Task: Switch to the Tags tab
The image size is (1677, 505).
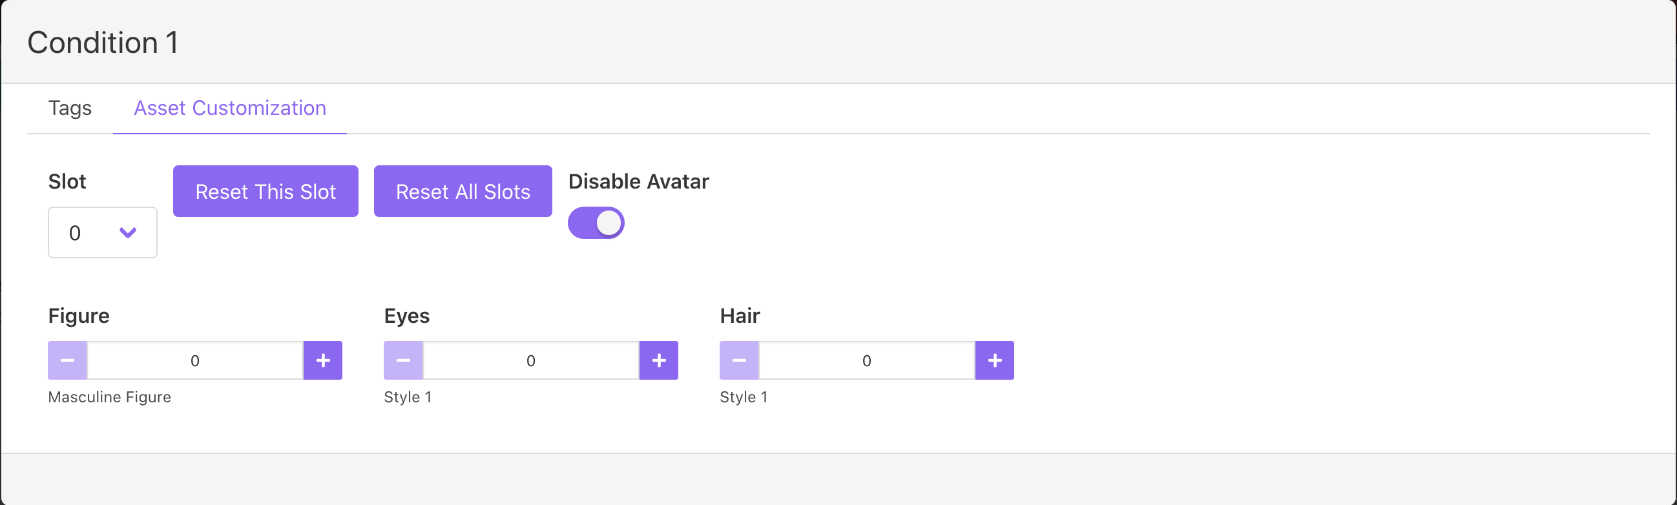Action: [x=70, y=108]
